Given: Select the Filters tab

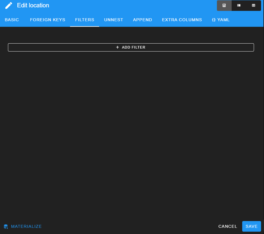Looking at the screenshot, I should coord(84,20).
